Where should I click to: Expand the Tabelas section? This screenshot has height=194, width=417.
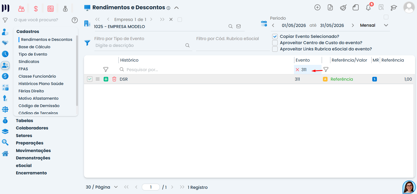25,121
